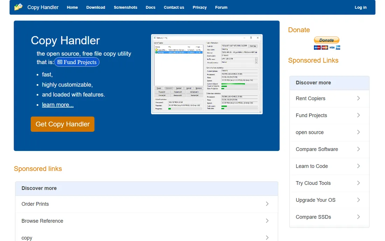
Task: Open Order Prints sponsored link
Action: 147,204
